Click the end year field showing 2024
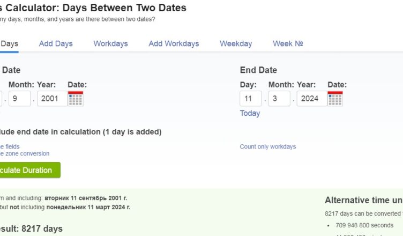 pyautogui.click(x=312, y=98)
